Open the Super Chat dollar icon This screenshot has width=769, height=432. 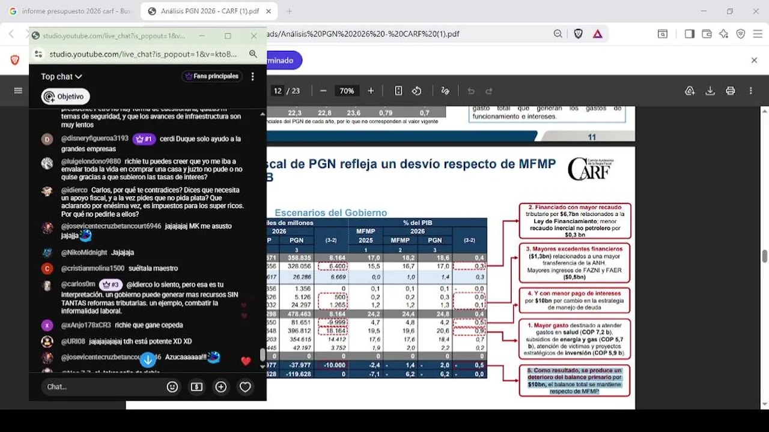(x=196, y=387)
